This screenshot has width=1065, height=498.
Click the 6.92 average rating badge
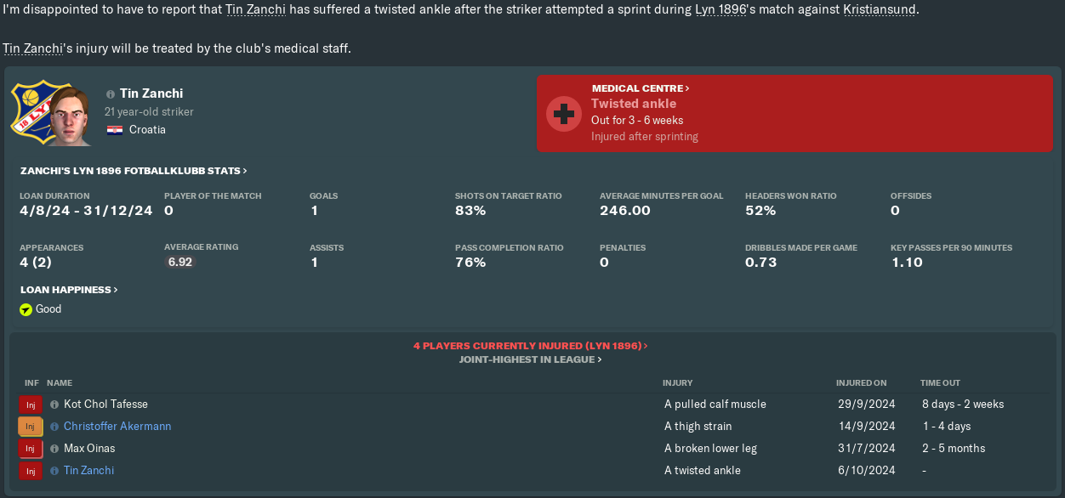pyautogui.click(x=179, y=263)
